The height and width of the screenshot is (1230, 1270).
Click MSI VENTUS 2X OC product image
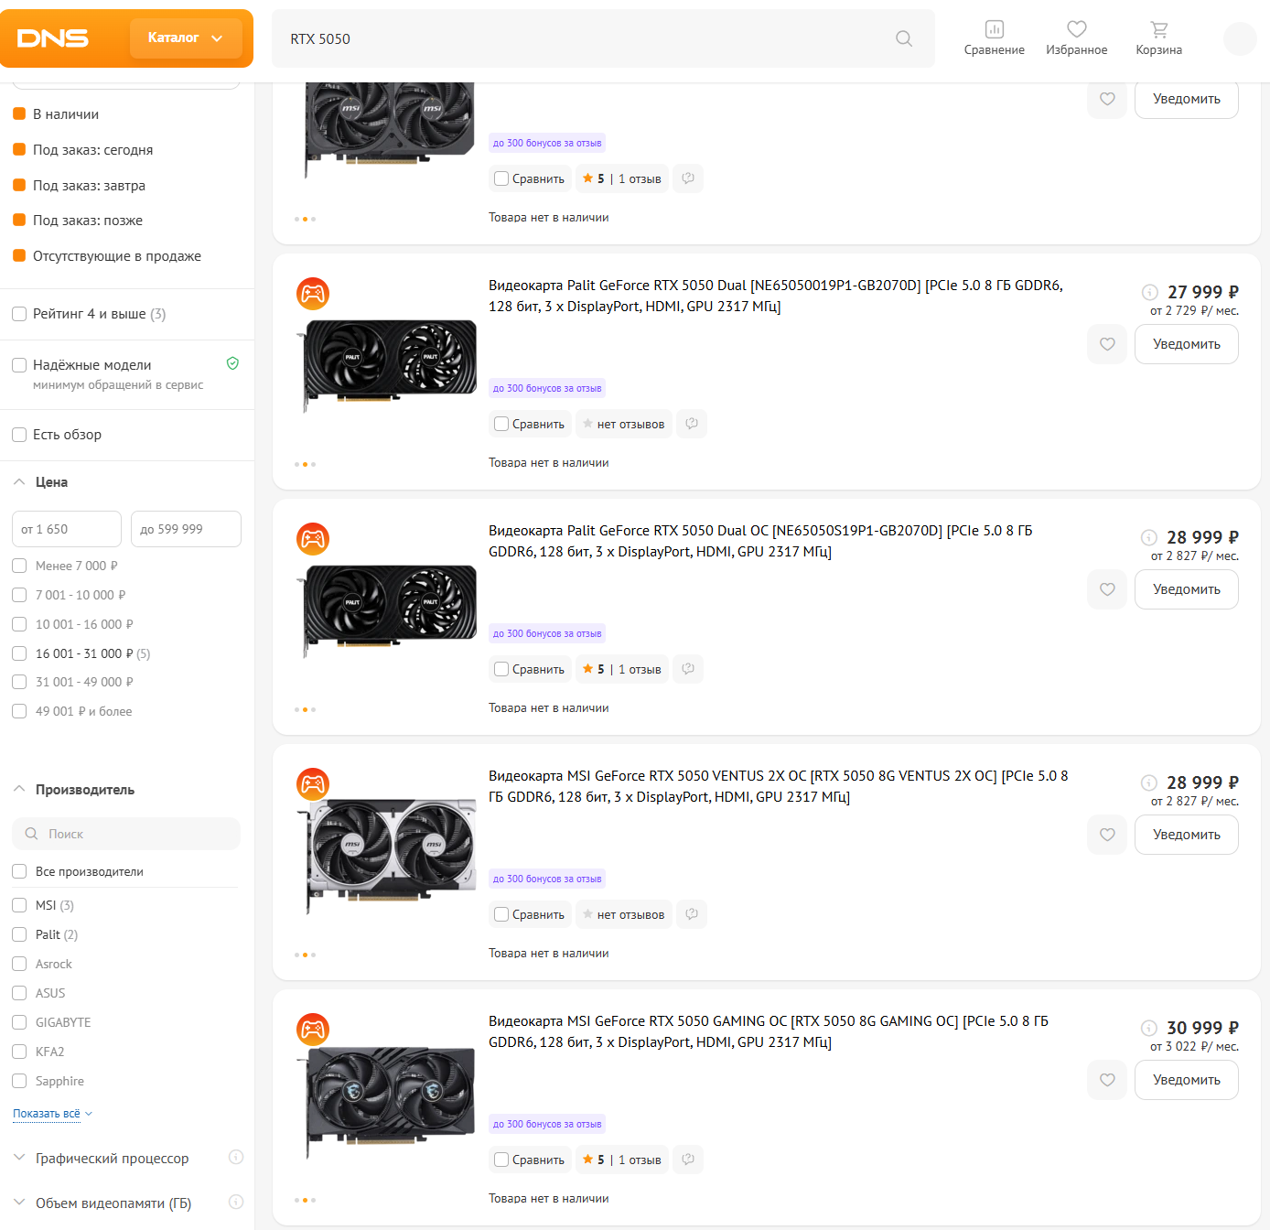pos(391,858)
